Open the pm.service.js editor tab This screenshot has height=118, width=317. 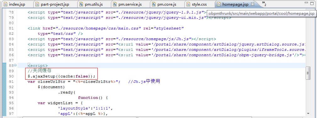[130, 4]
